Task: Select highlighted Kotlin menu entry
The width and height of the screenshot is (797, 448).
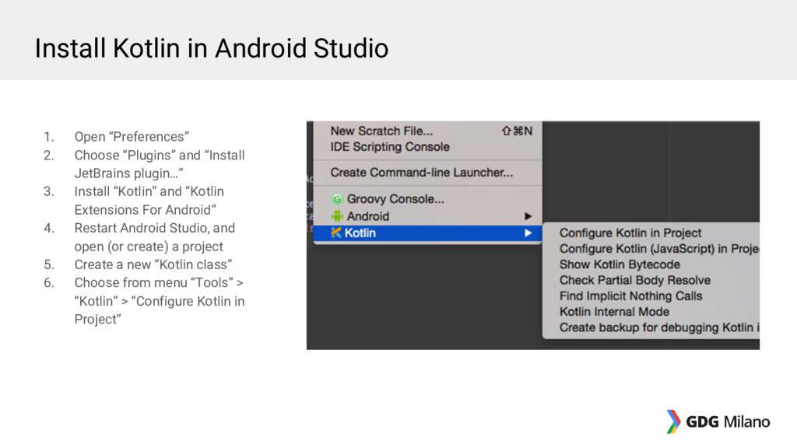Action: point(427,233)
